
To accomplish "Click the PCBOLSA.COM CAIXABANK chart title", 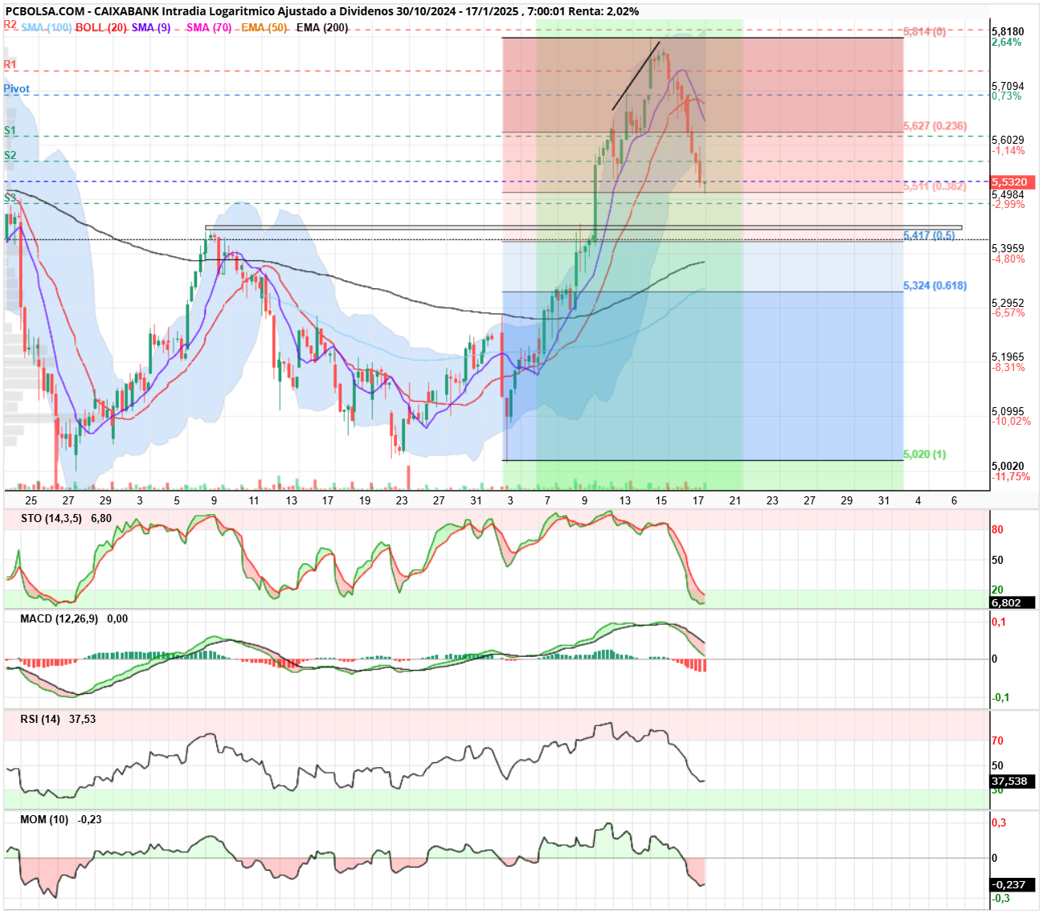I will point(322,11).
